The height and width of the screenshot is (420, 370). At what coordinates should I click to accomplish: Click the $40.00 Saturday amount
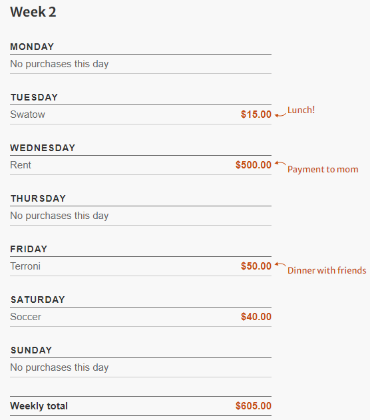(256, 317)
